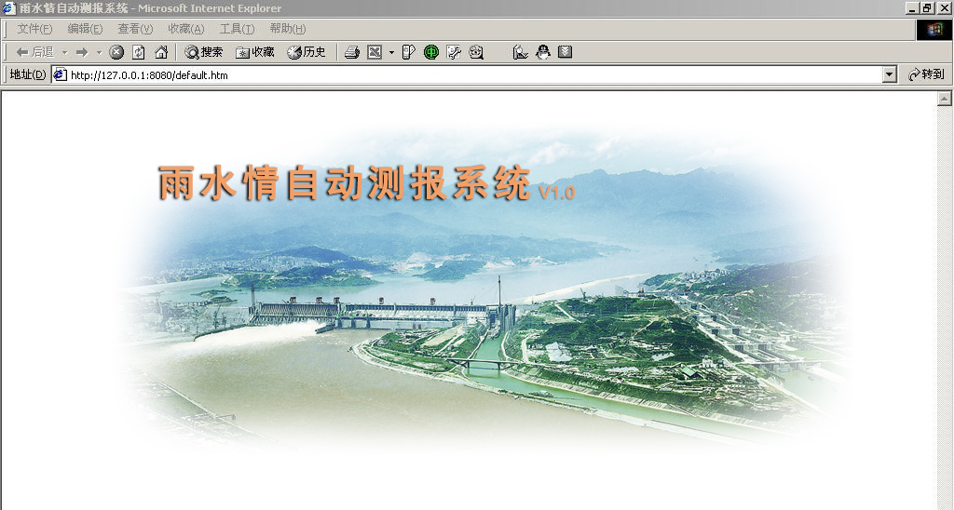
Task: Click the IE icon in title bar
Action: coord(8,7)
